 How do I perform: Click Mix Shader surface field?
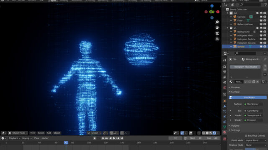pyautogui.click(x=253, y=104)
